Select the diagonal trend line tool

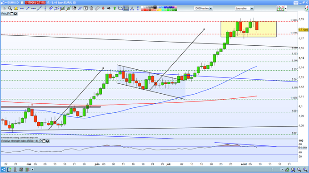39,8
